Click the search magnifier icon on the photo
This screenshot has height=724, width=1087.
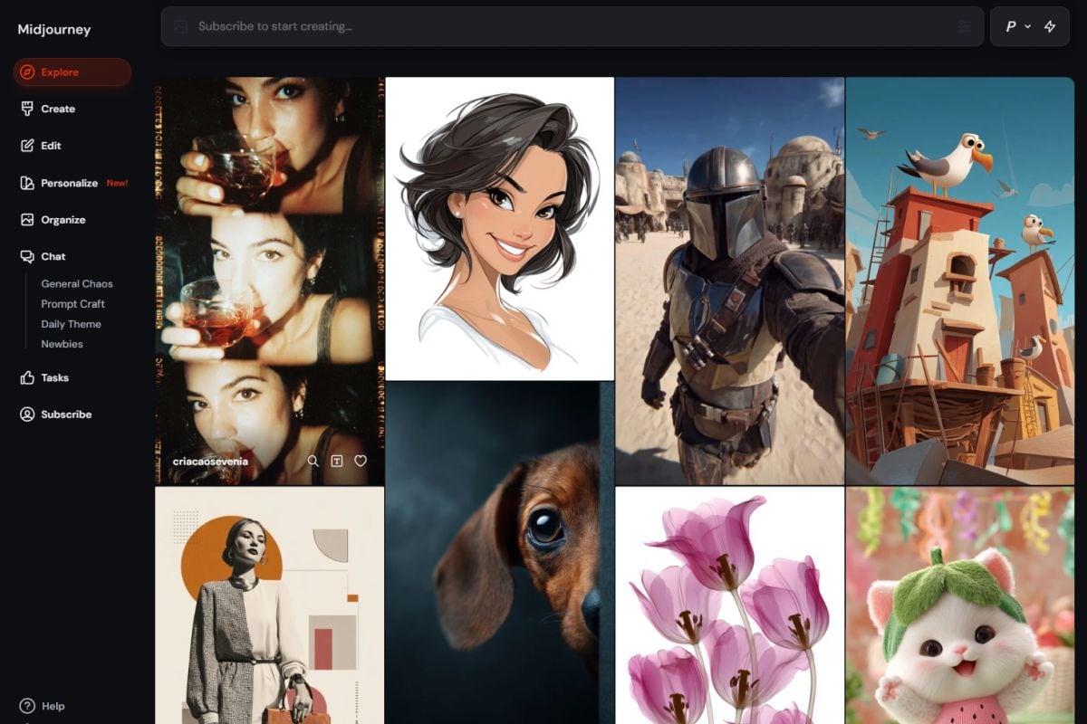(313, 461)
